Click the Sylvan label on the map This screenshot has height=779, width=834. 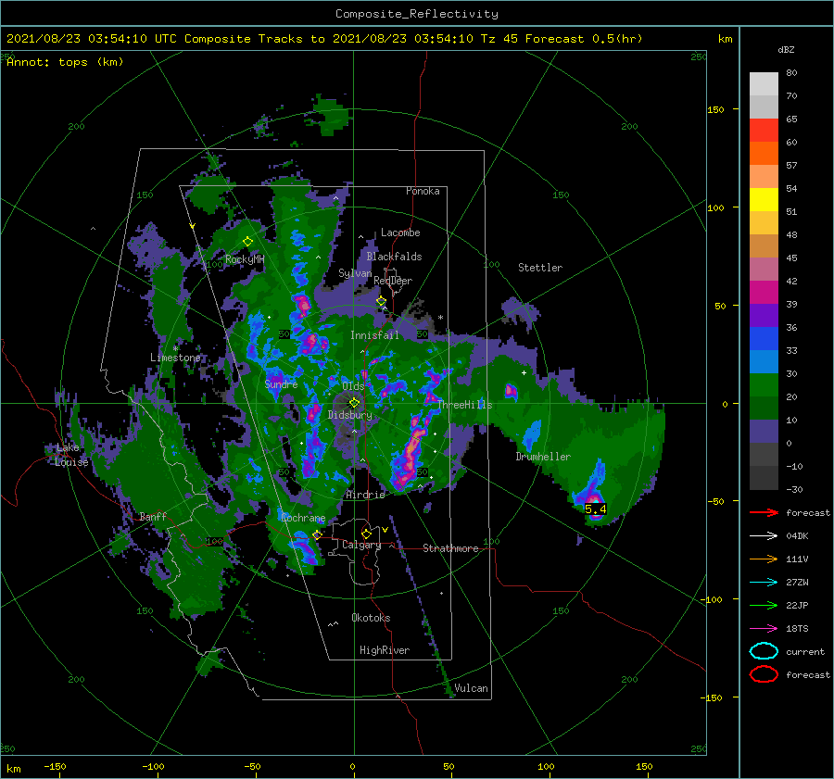(x=355, y=273)
